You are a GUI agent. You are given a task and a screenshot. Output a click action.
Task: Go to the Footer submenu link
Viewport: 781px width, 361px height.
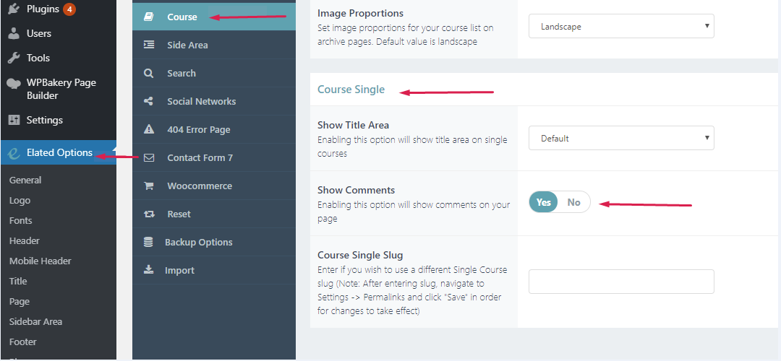tap(23, 342)
